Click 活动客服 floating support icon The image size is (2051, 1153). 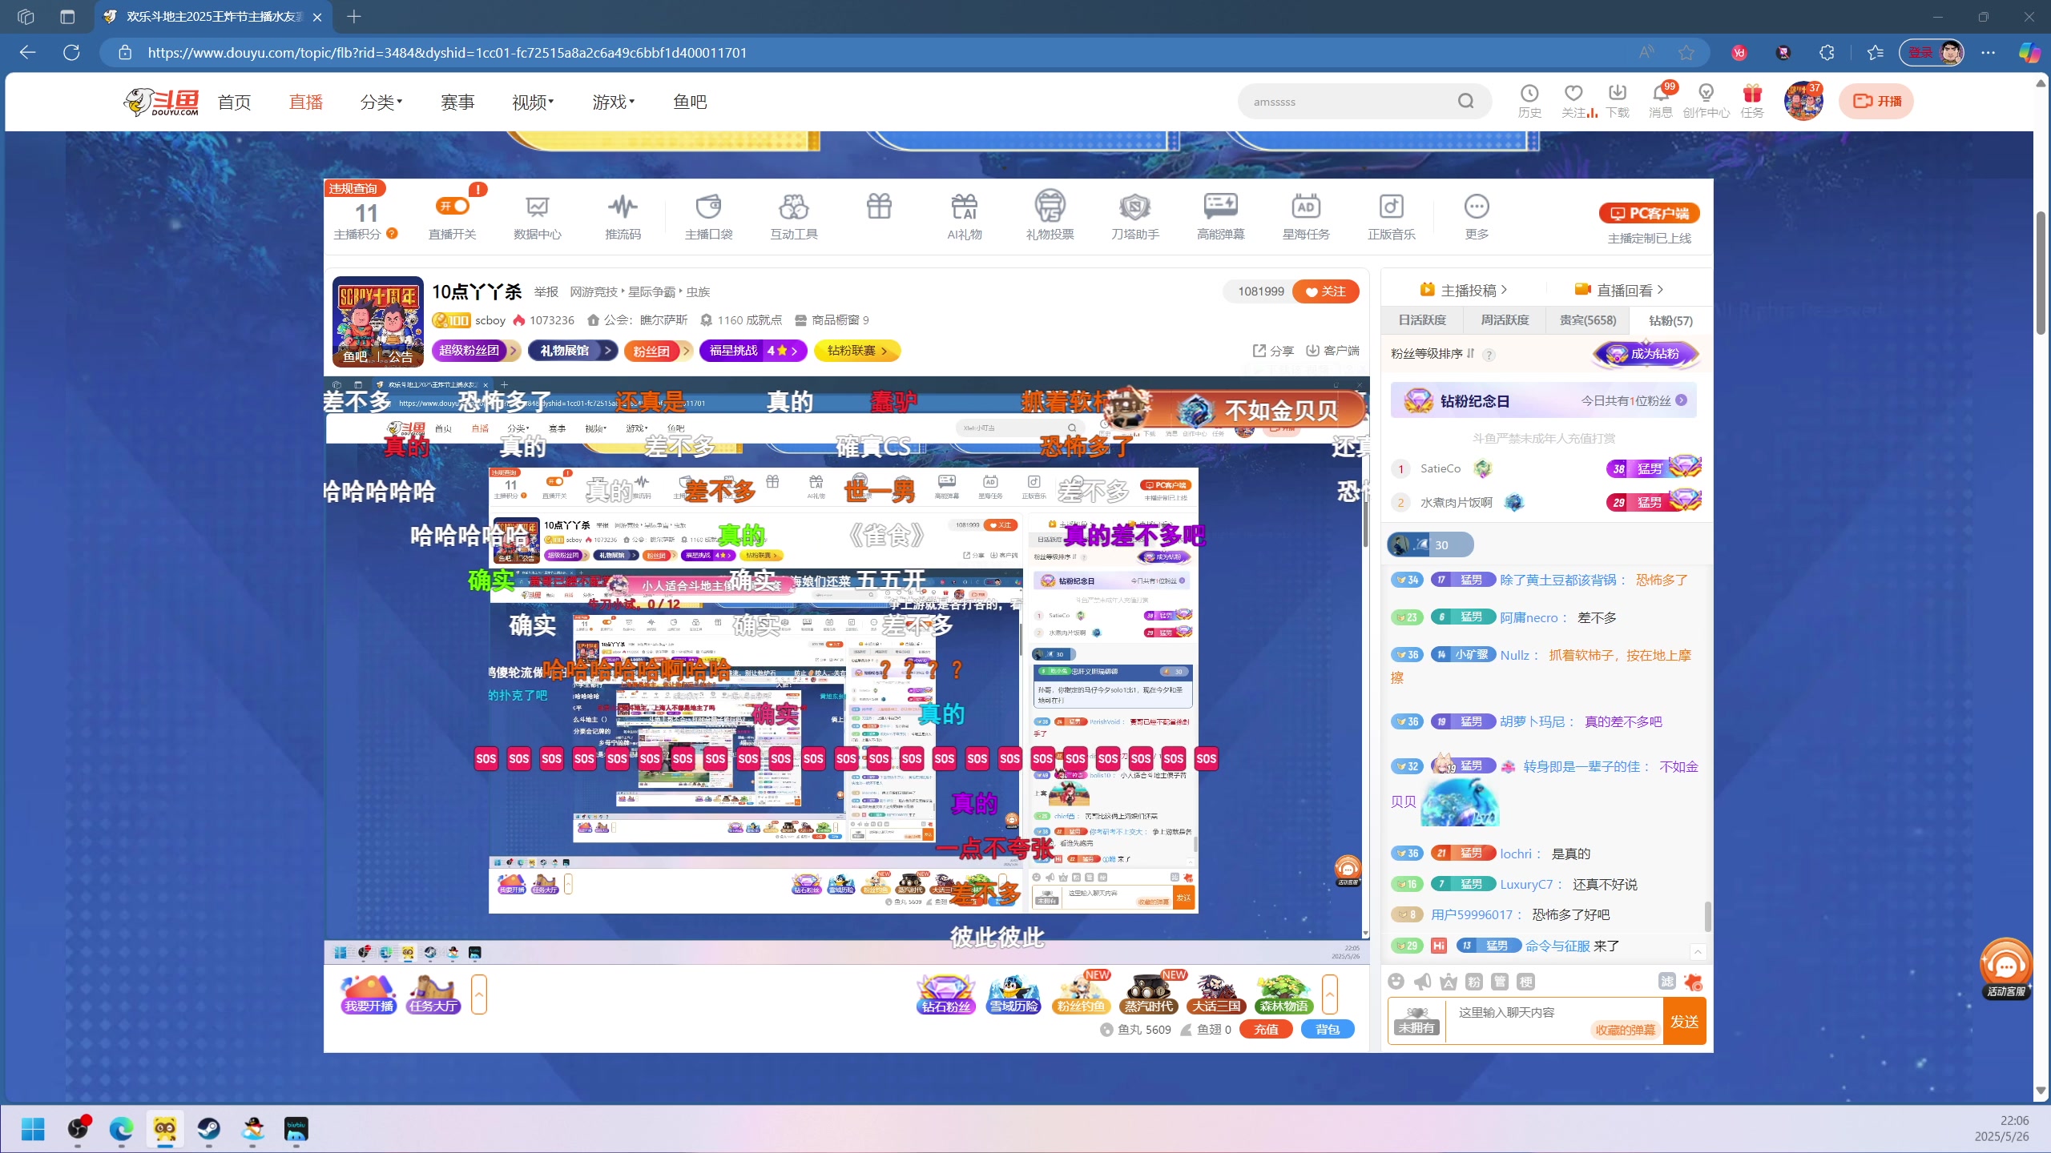tap(2005, 969)
